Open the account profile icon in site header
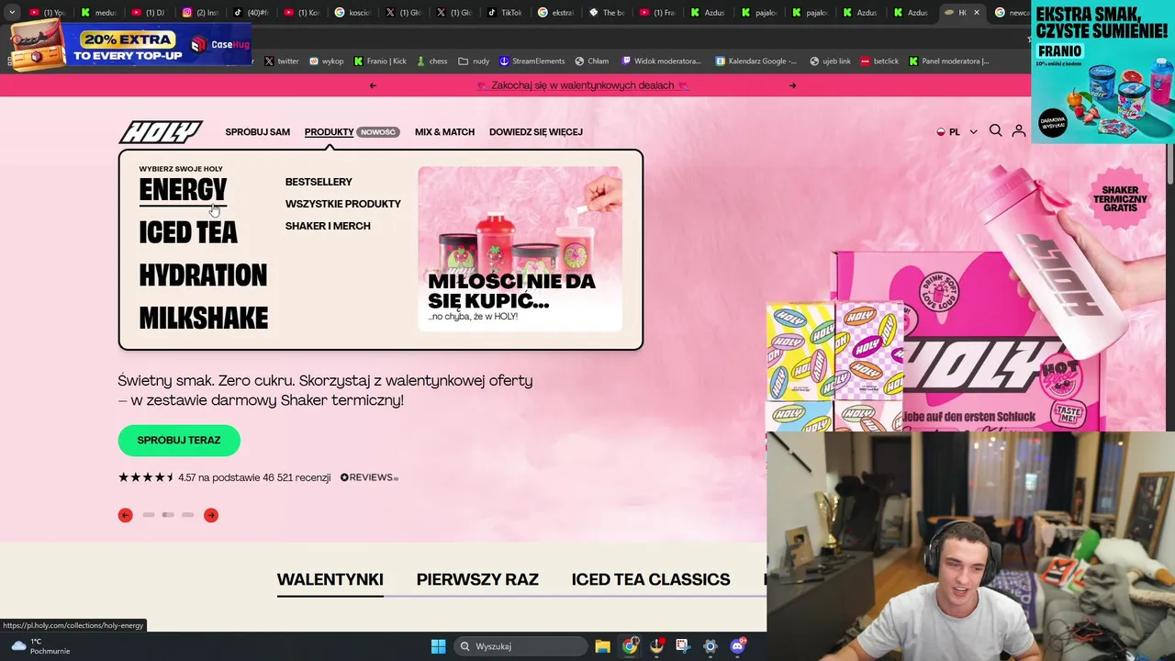This screenshot has height=661, width=1175. [1019, 131]
